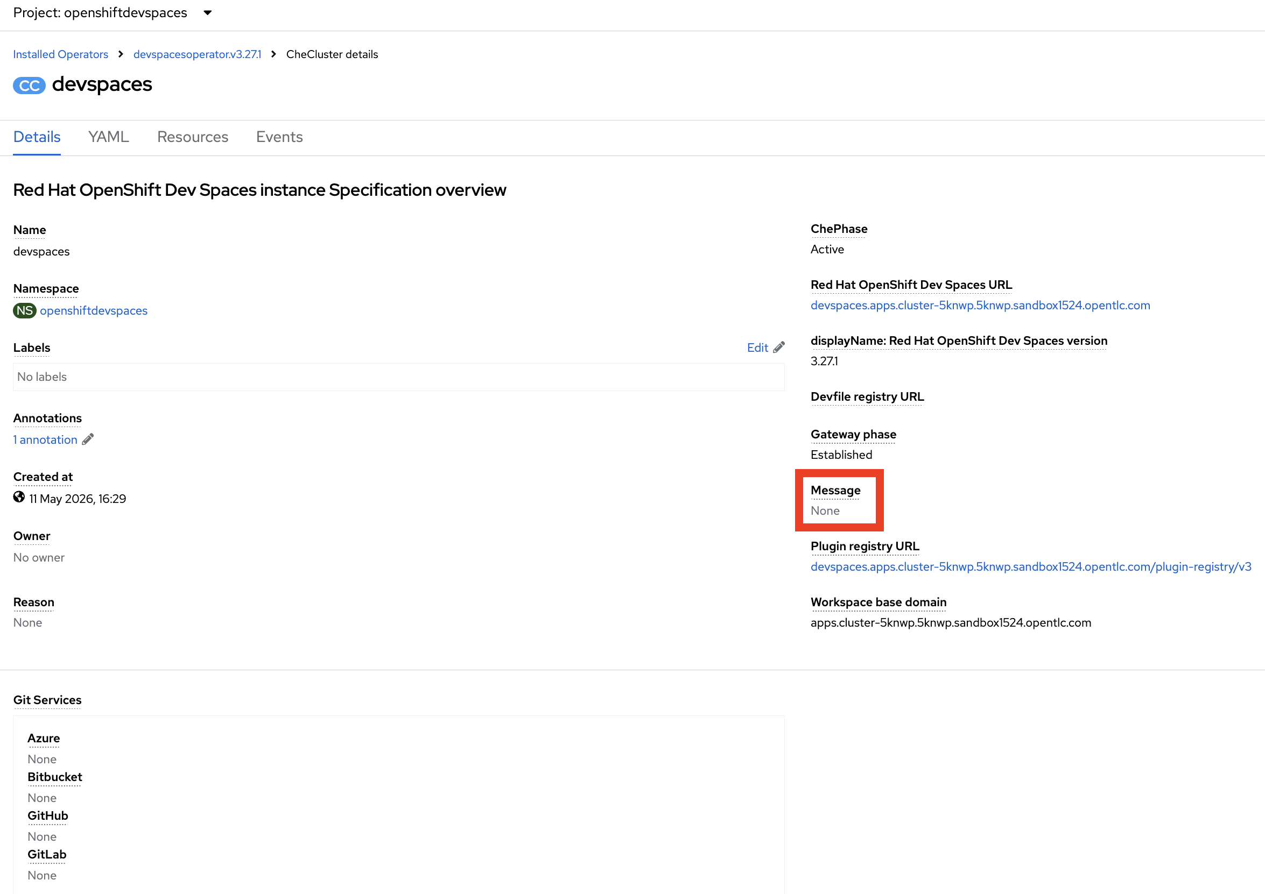Click the Gateway phase label
1265x894 pixels.
853,434
